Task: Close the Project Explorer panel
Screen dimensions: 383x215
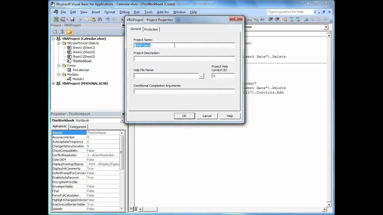Action: (x=123, y=25)
